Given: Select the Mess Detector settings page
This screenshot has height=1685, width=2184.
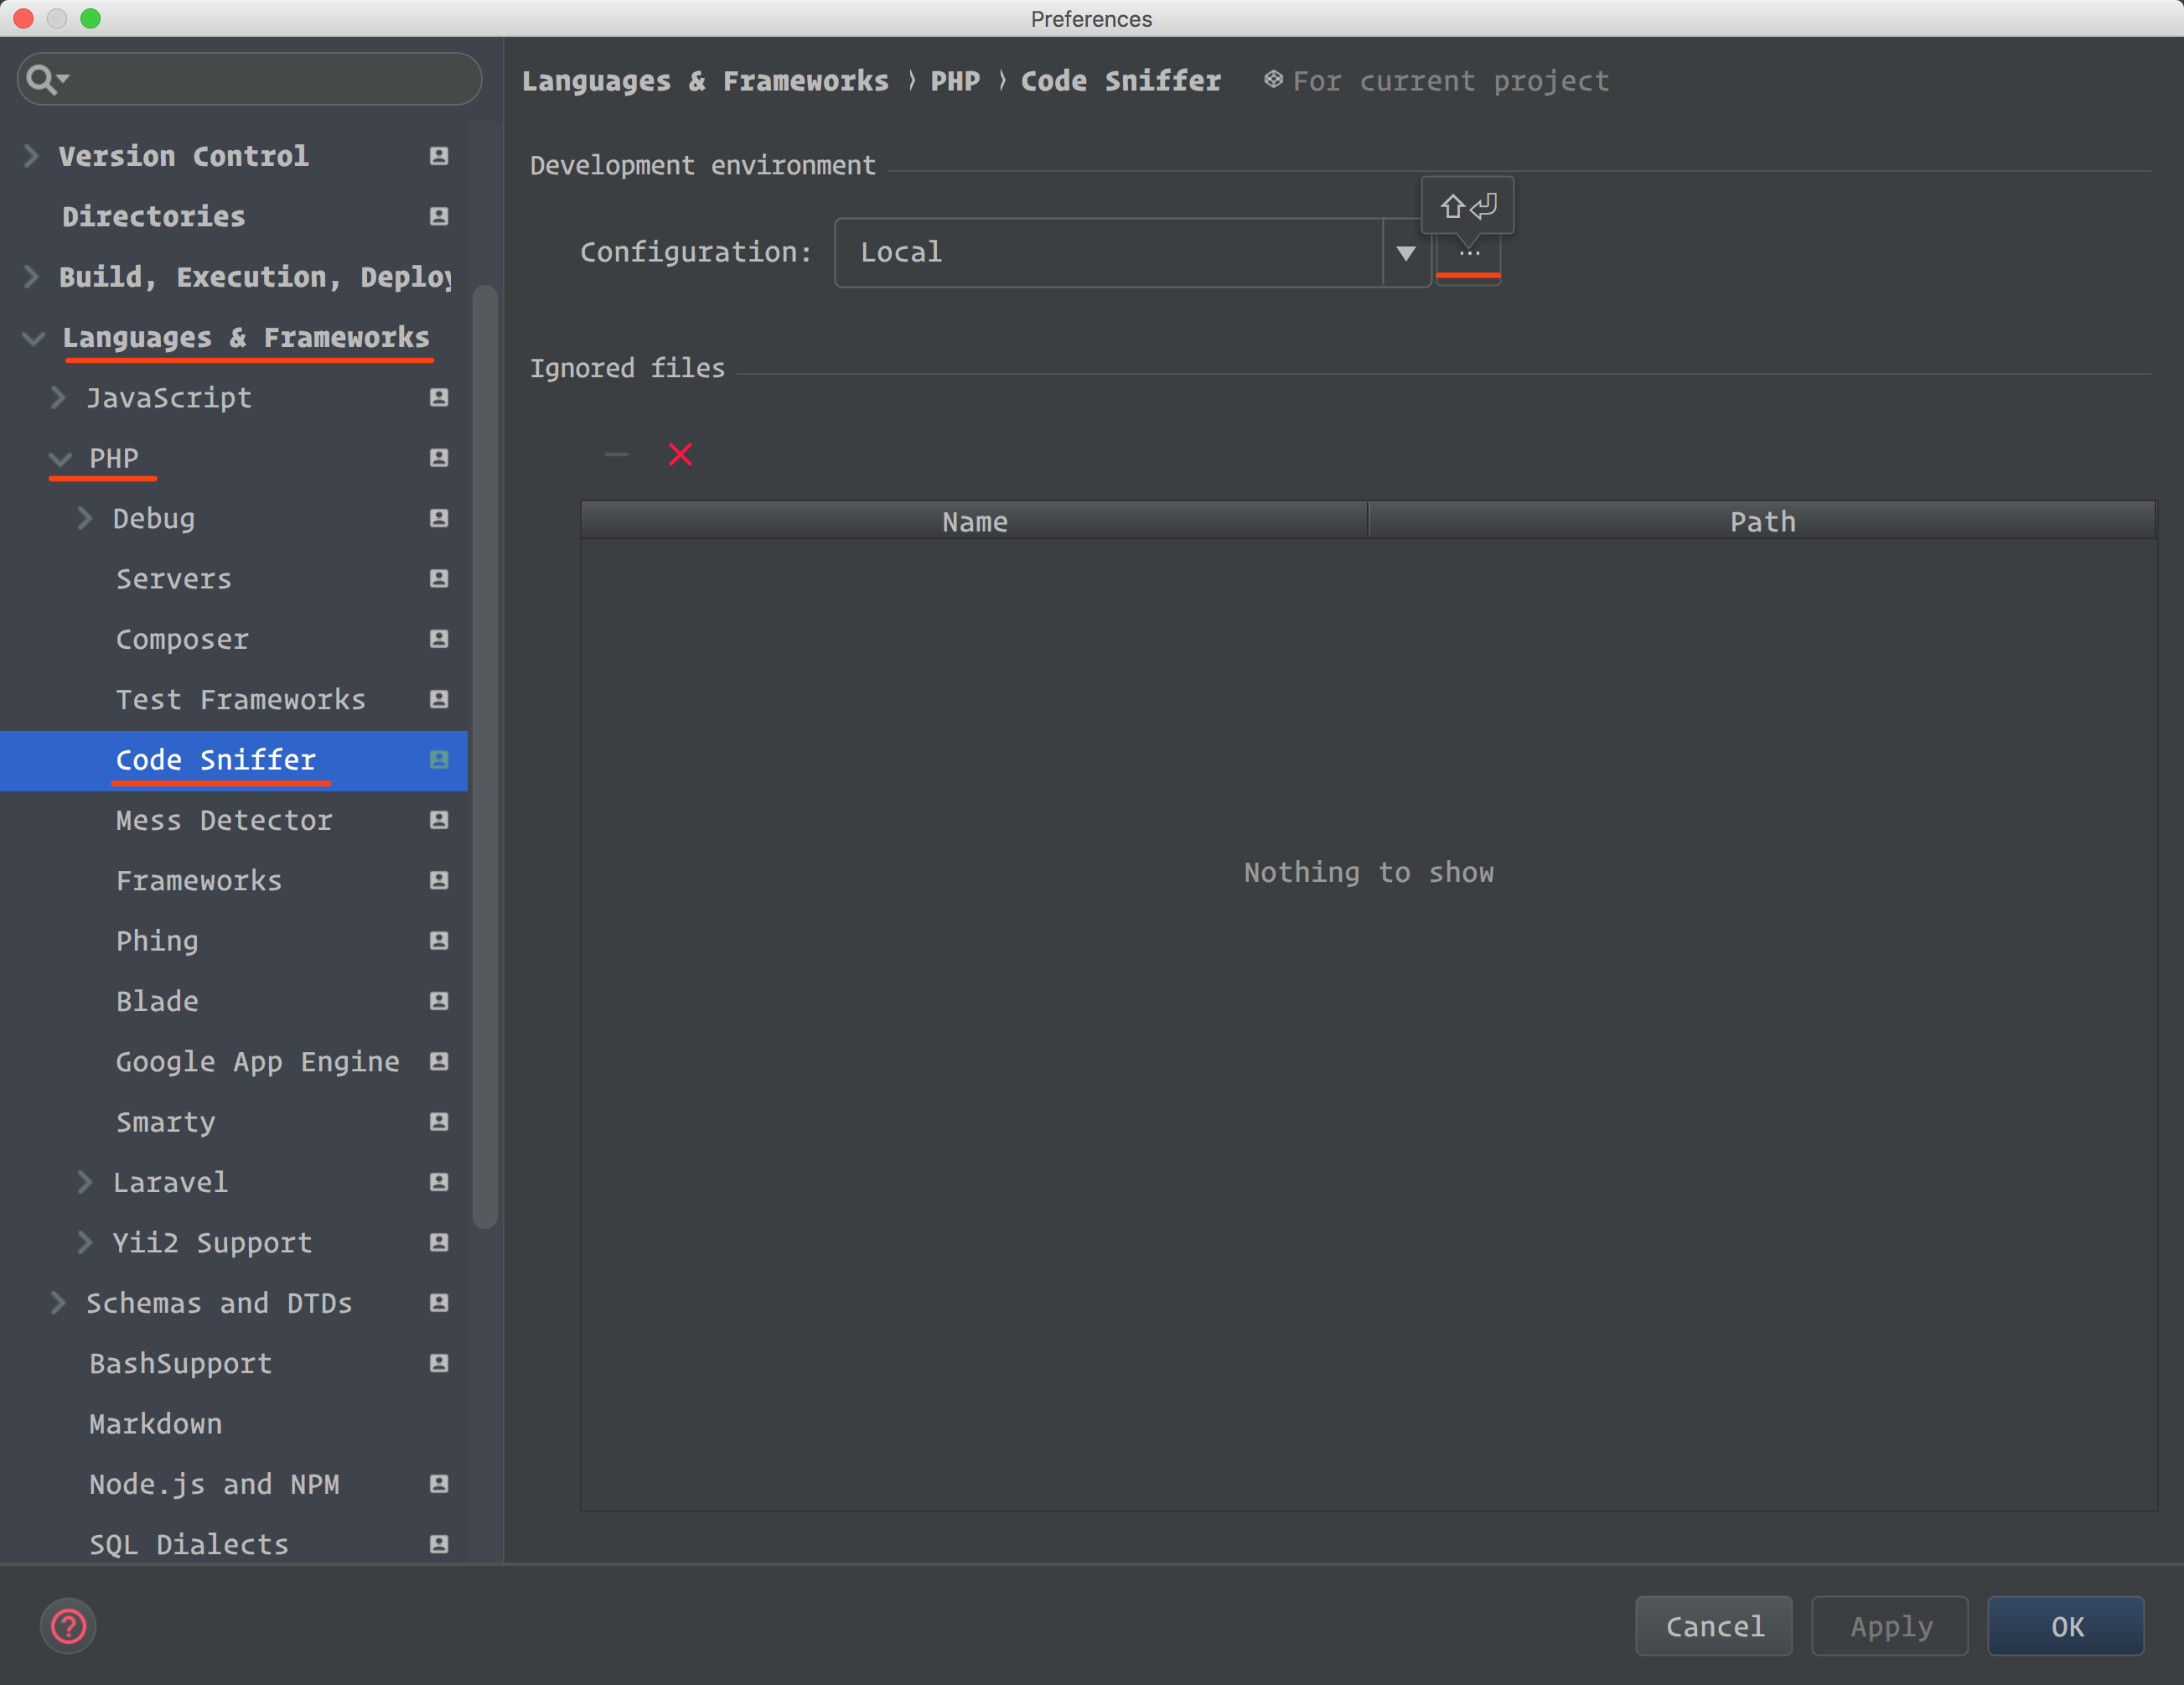Looking at the screenshot, I should point(224,821).
